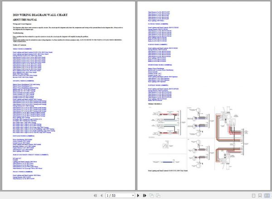The width and height of the screenshot is (272, 199).
Task: Open Battery Power Distribution without Fairing link
Action: click(25, 88)
